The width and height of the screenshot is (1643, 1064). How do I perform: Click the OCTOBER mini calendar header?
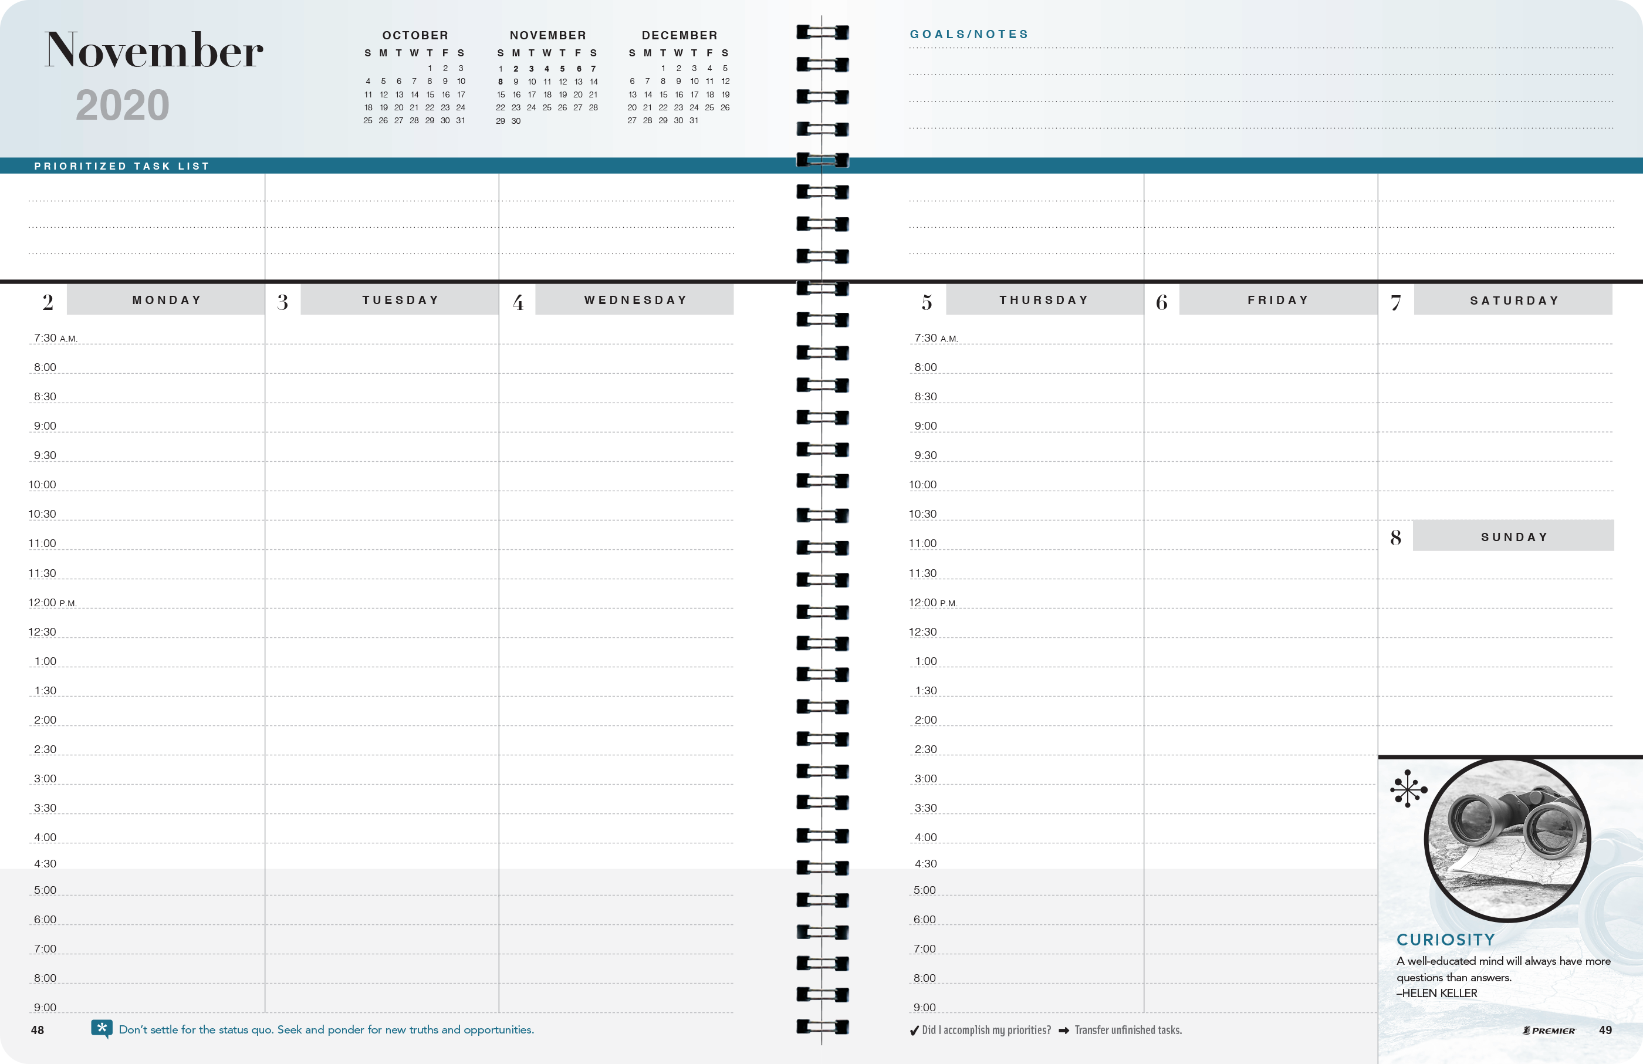415,35
